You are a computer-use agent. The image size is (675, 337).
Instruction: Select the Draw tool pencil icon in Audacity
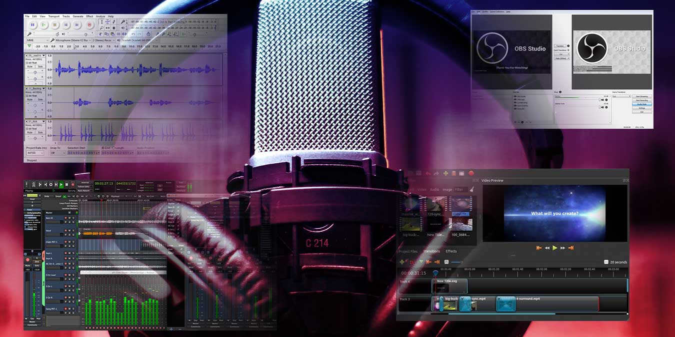(x=114, y=20)
